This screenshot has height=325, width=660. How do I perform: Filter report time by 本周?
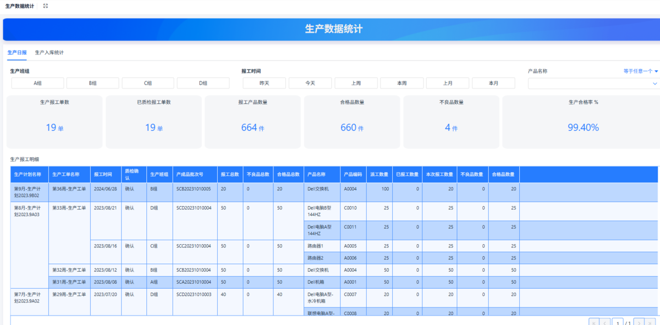[402, 83]
